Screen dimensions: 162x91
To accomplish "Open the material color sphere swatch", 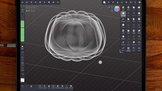I will pyautogui.click(x=23, y=75).
